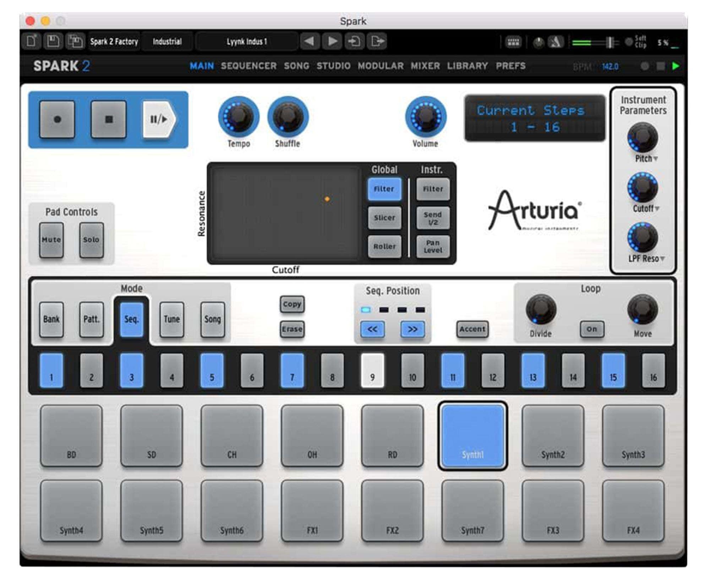The height and width of the screenshot is (578, 710).
Task: Open the Cutoff parameter dropdown arrow
Action: pos(657,209)
